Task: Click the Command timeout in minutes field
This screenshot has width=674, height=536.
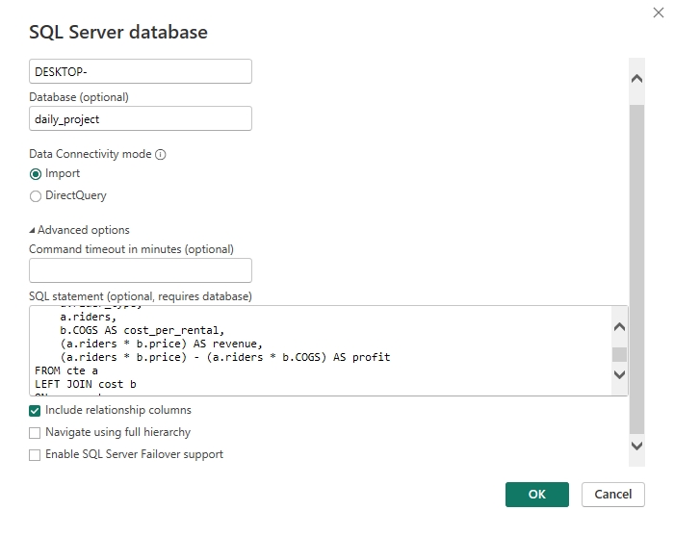Action: point(141,270)
